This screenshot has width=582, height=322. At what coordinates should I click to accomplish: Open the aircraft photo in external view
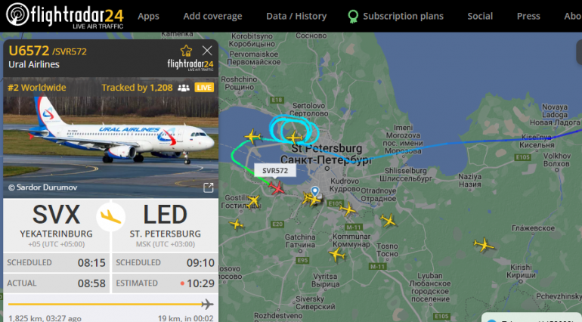[208, 187]
